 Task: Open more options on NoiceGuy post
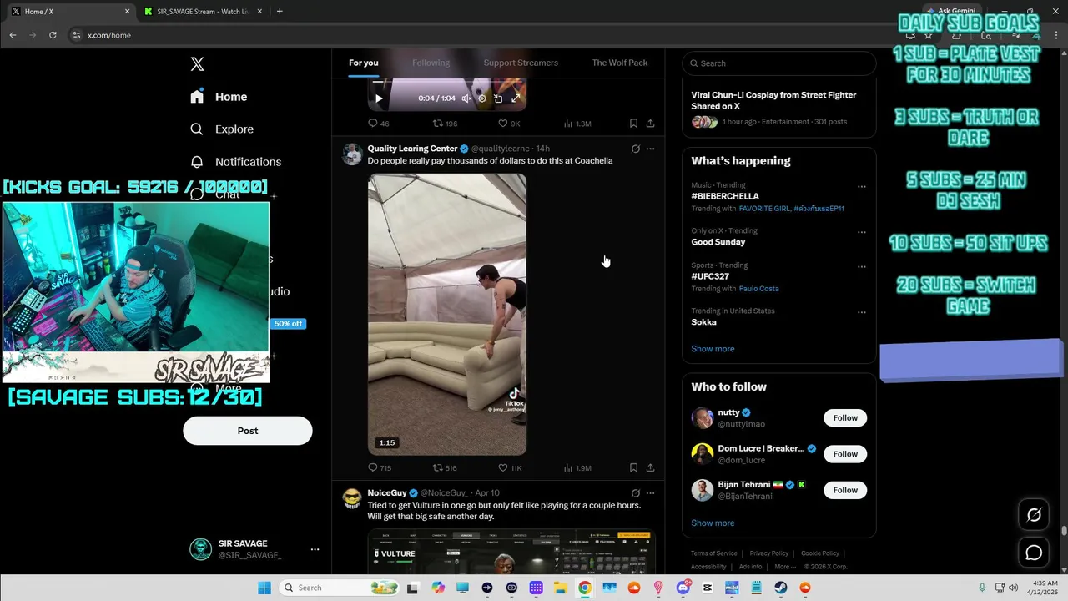650,493
